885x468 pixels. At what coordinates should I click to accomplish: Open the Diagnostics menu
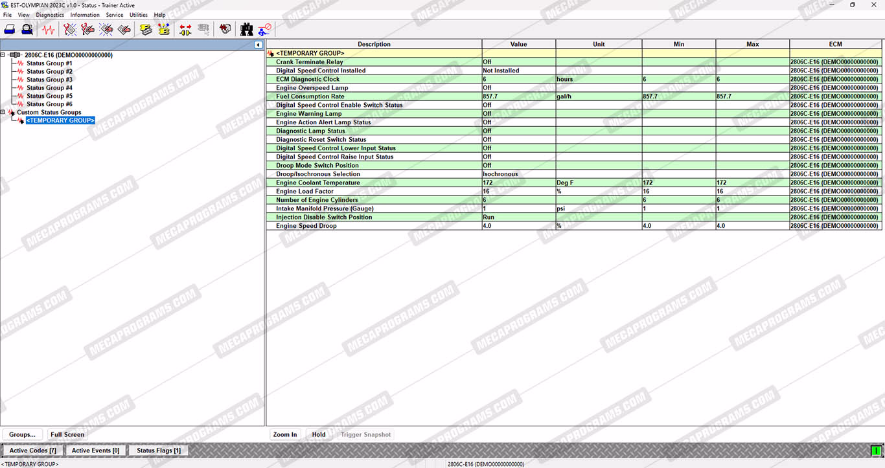click(x=50, y=15)
